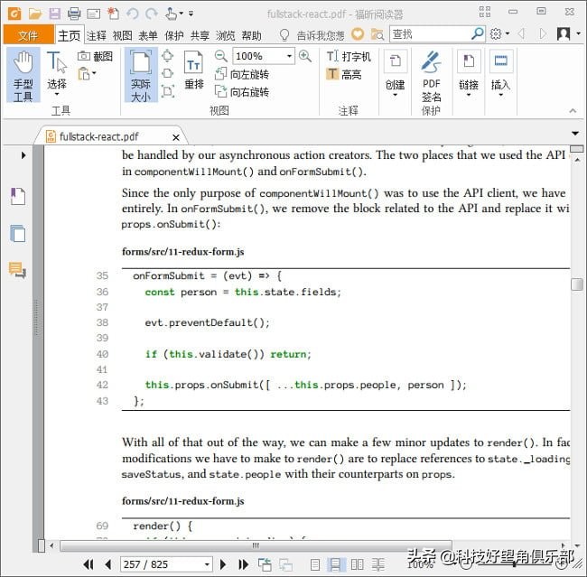Click the vertical scrollbar thumb

click(577, 284)
